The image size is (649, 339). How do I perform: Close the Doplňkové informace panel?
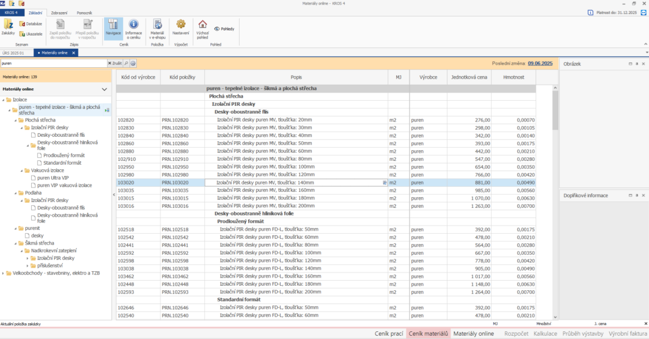643,195
